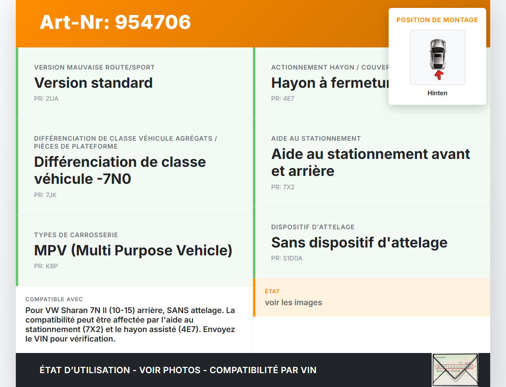Click the VW Sharan 7N II compatibility paragraph

point(130,325)
